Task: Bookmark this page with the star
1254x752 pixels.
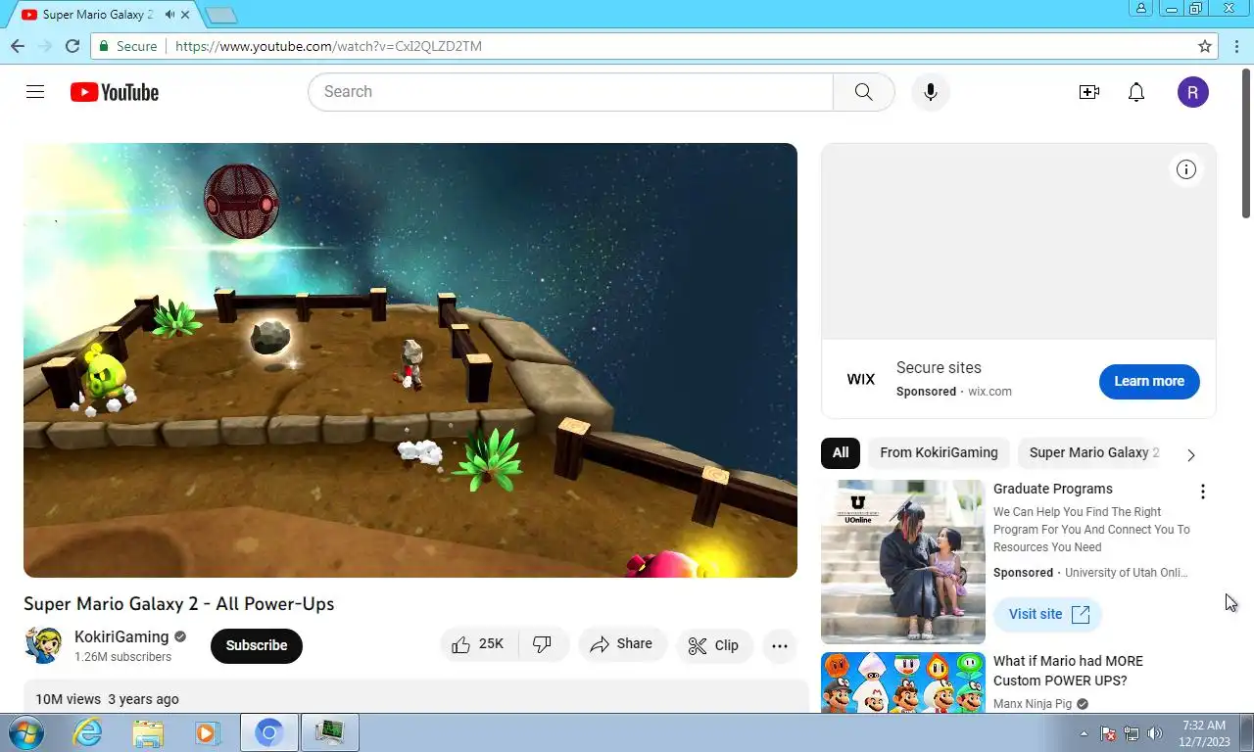Action: click(x=1205, y=46)
